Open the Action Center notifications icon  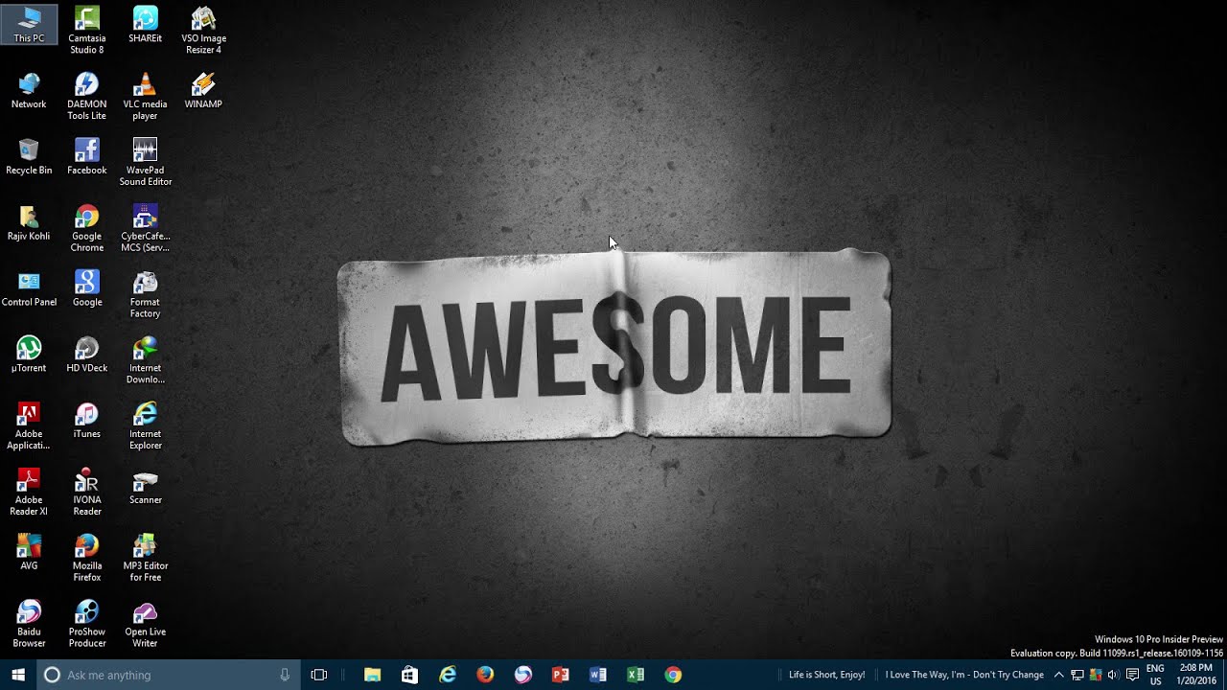tap(1132, 675)
